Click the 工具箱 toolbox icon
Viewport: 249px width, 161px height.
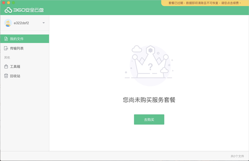click(6, 66)
